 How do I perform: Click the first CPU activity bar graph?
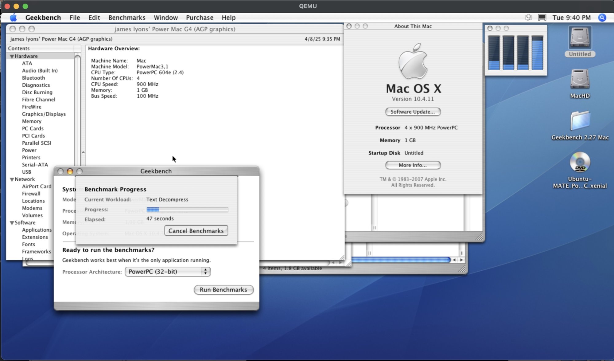pyautogui.click(x=494, y=53)
